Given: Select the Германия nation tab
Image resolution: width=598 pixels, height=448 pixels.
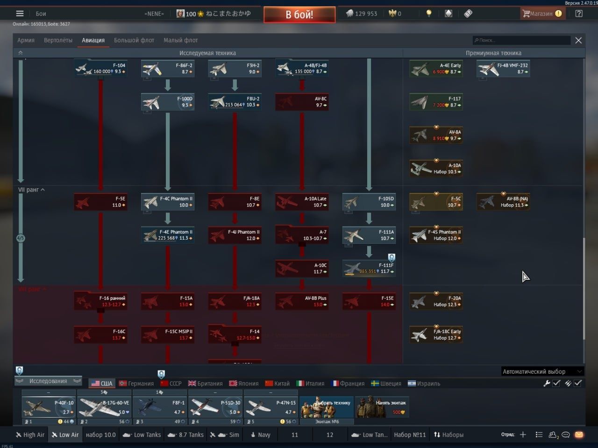Looking at the screenshot, I should (136, 384).
